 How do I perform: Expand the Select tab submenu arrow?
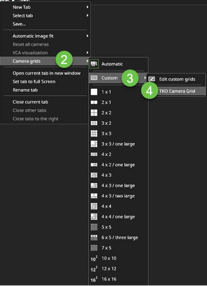[88, 15]
